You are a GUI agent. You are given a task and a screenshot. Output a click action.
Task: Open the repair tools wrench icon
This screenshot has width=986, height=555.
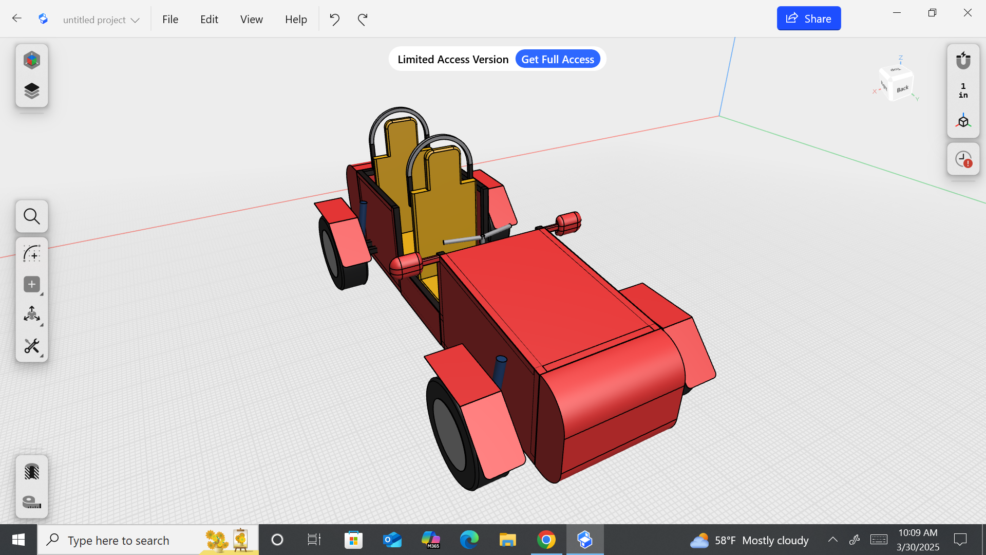[x=32, y=346]
